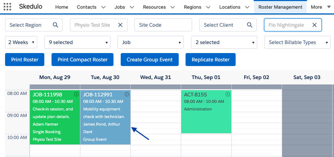Click the Print Roster button

pyautogui.click(x=25, y=60)
